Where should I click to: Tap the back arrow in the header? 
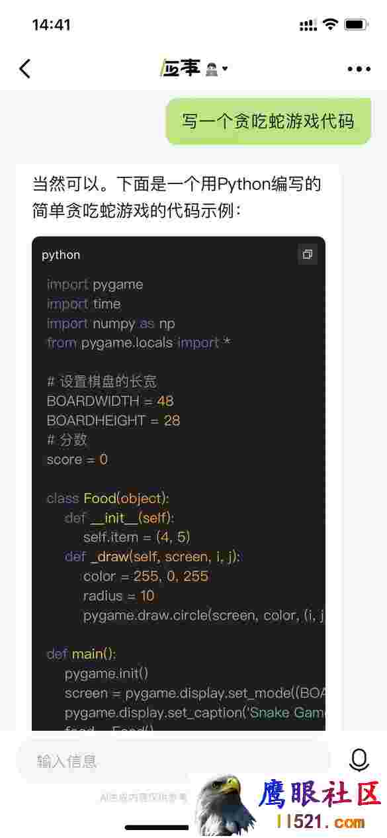[x=25, y=68]
